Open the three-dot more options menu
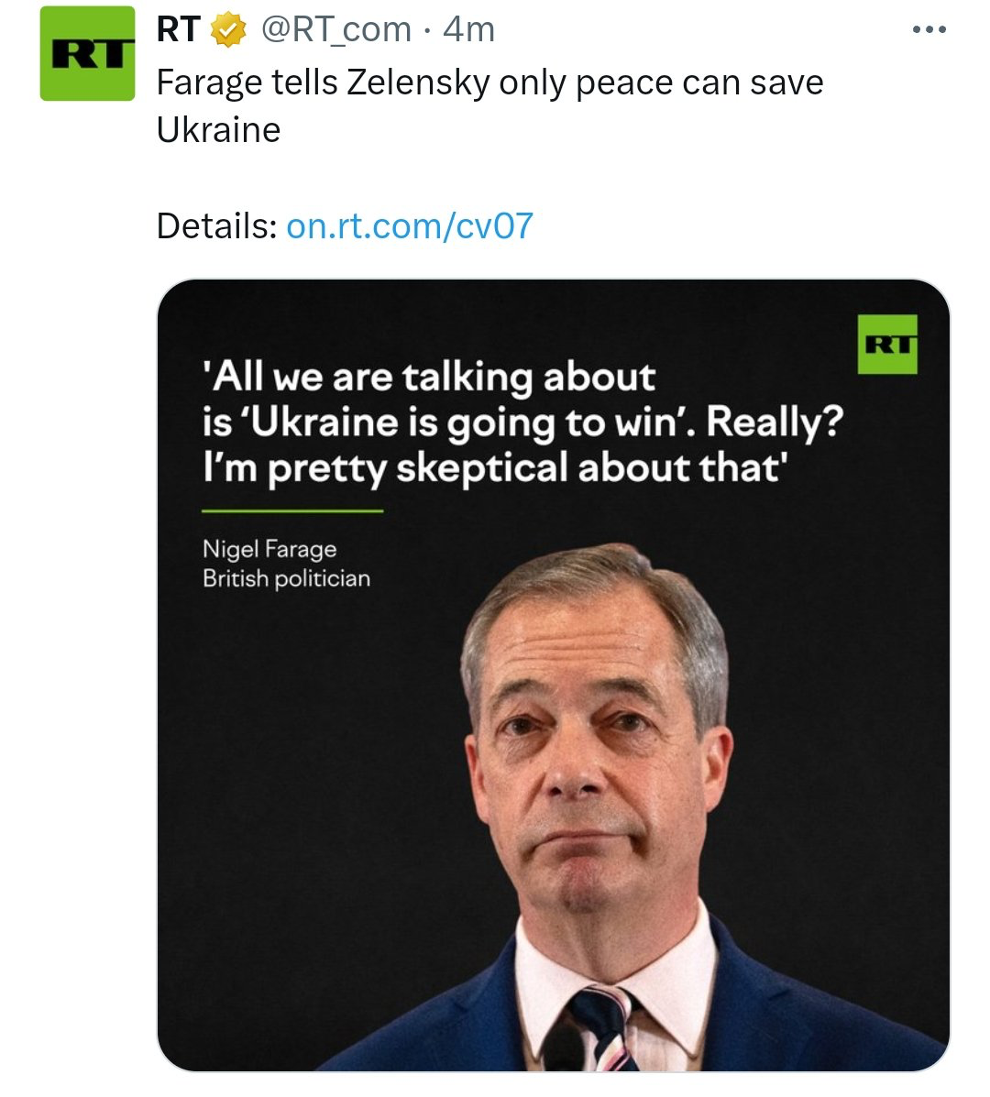This screenshot has width=990, height=1097. [x=929, y=30]
